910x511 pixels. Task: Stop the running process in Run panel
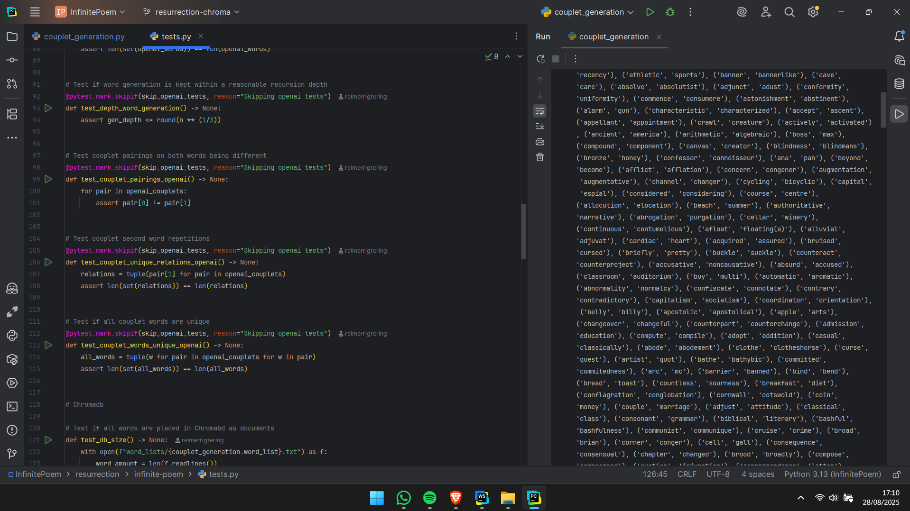556,59
